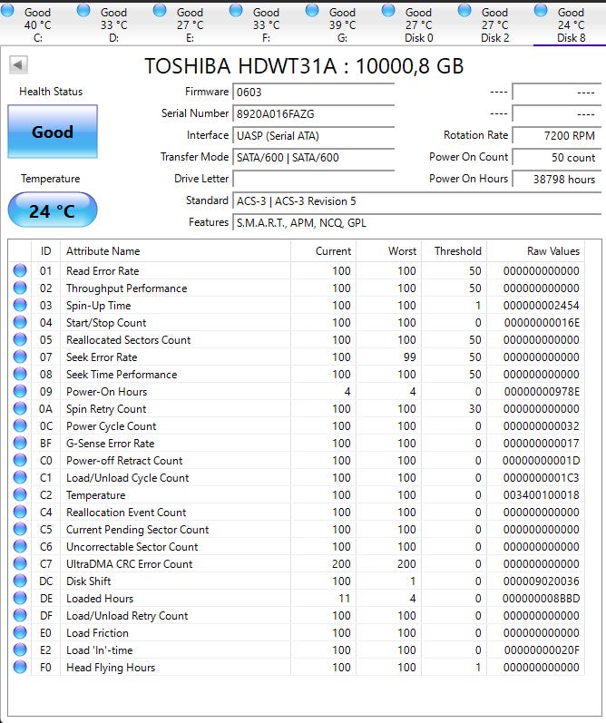Click status icon for Power-off Retract Count
This screenshot has width=606, height=723.
click(20, 460)
